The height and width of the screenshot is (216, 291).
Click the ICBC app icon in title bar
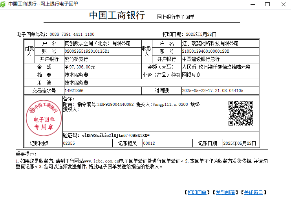(x=3, y=4)
